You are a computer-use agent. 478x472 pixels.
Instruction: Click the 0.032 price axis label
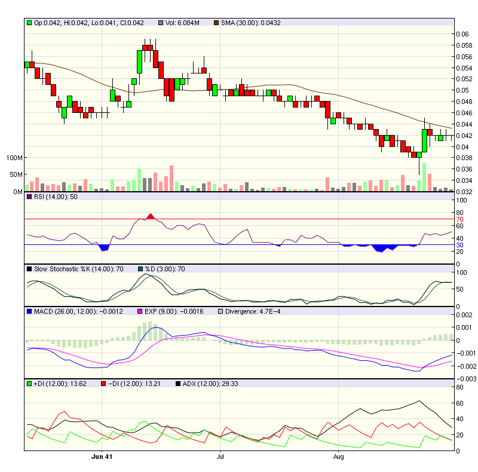[464, 192]
